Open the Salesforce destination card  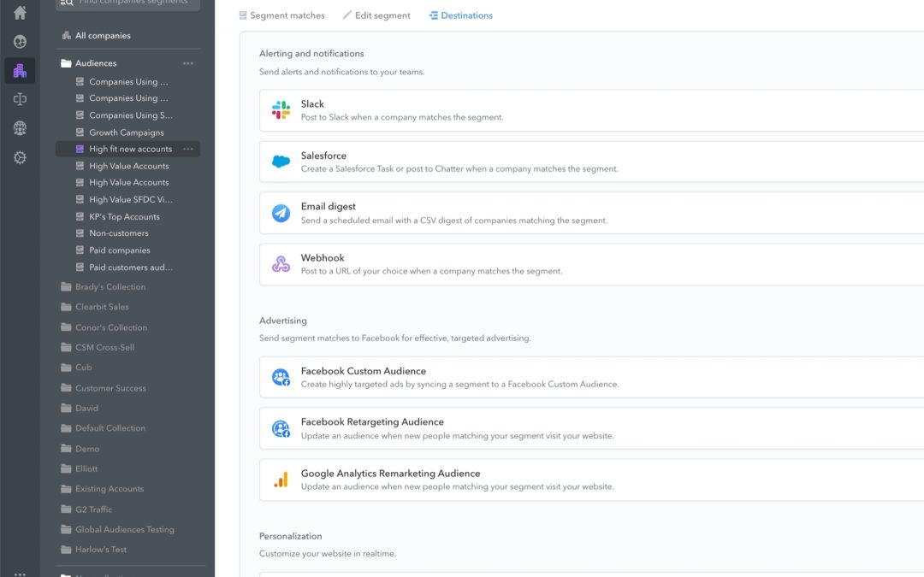pos(592,162)
